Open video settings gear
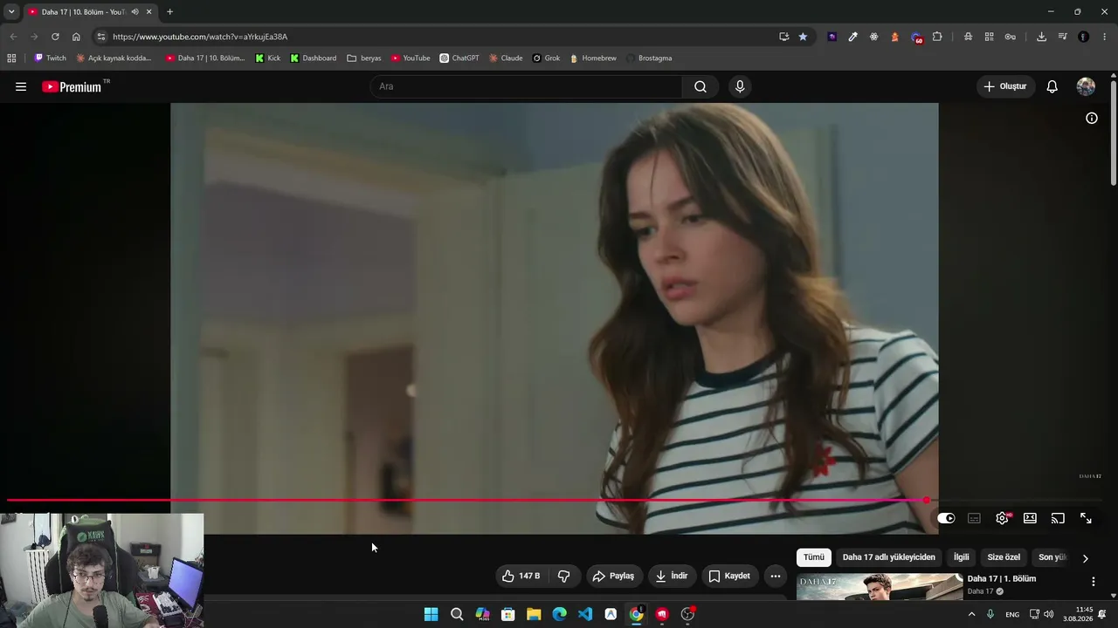This screenshot has width=1118, height=628. pyautogui.click(x=1003, y=518)
